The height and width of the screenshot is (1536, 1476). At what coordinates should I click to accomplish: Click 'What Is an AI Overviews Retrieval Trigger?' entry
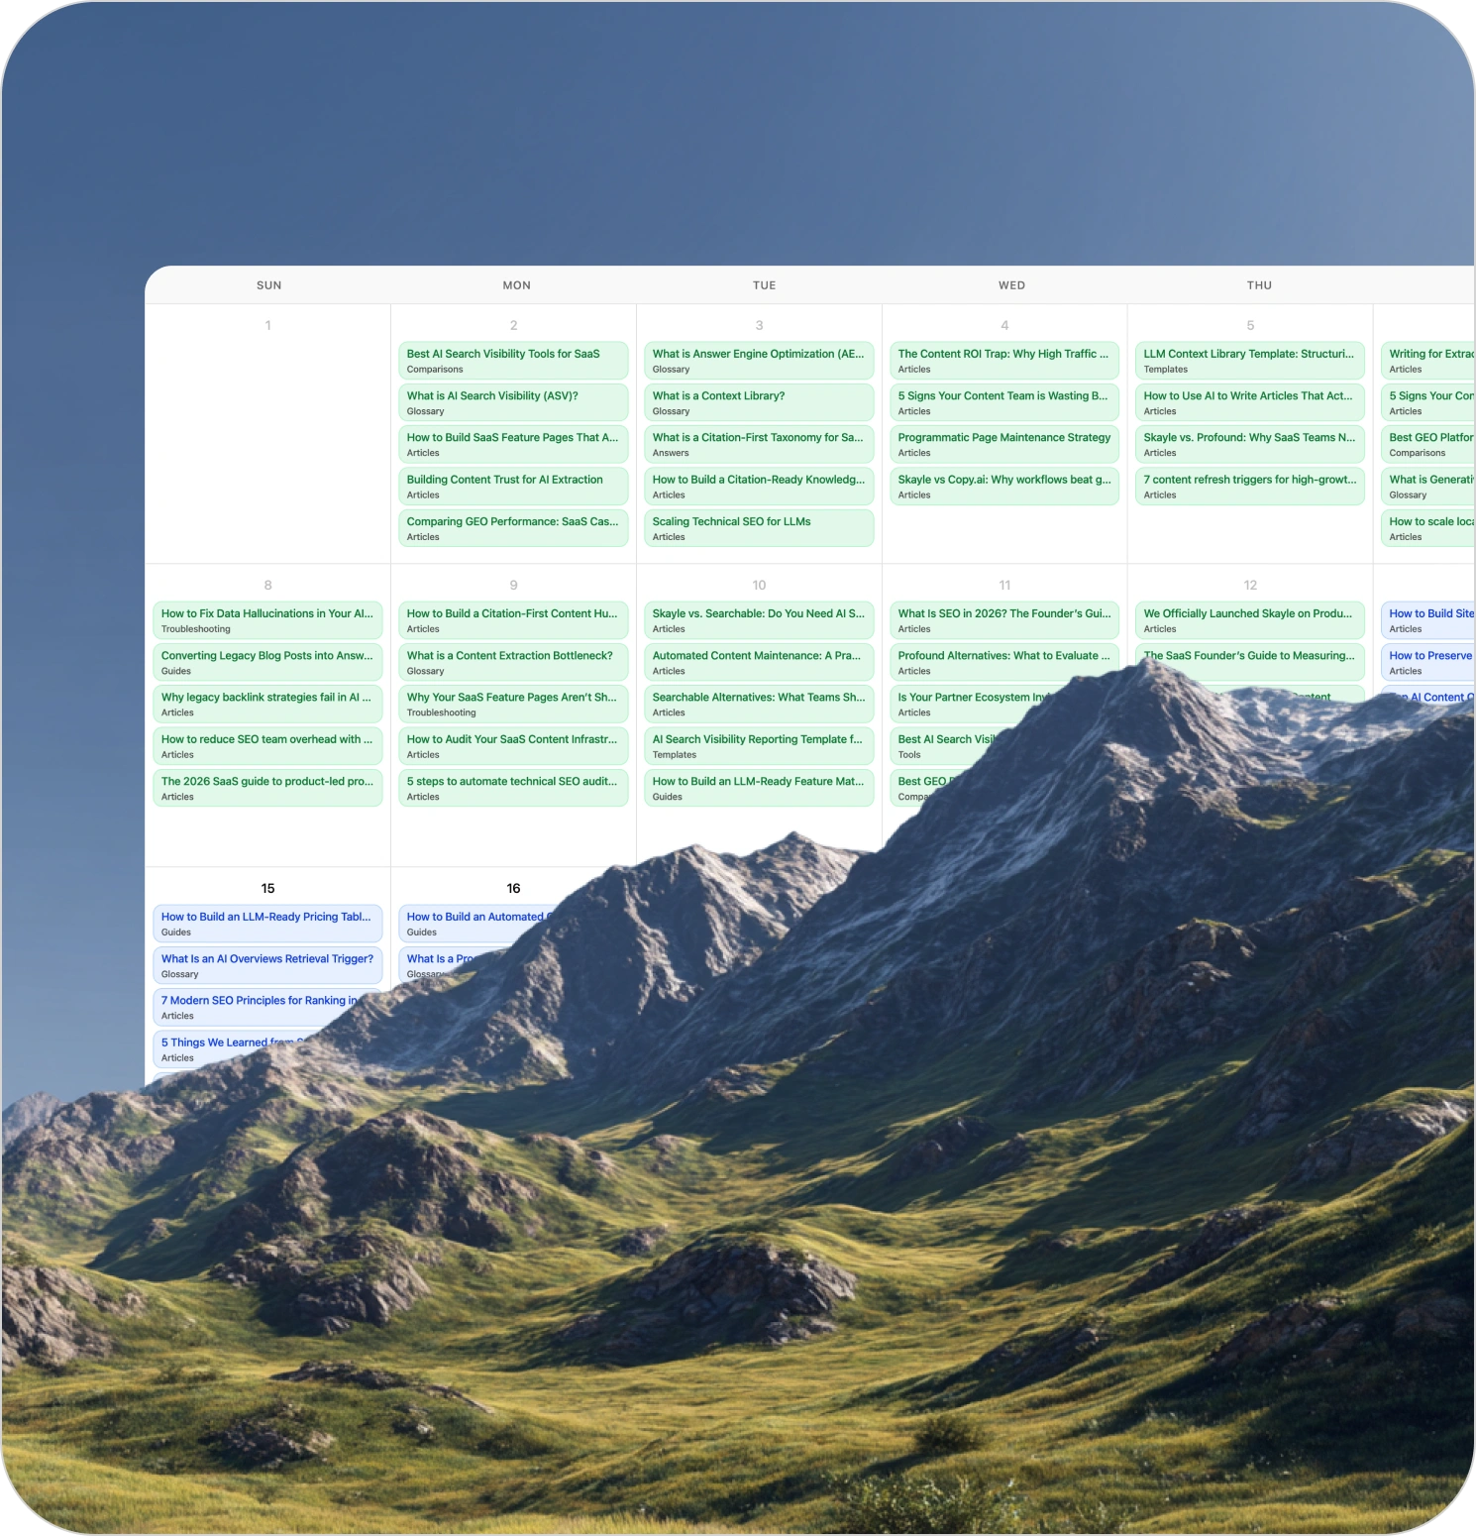267,965
